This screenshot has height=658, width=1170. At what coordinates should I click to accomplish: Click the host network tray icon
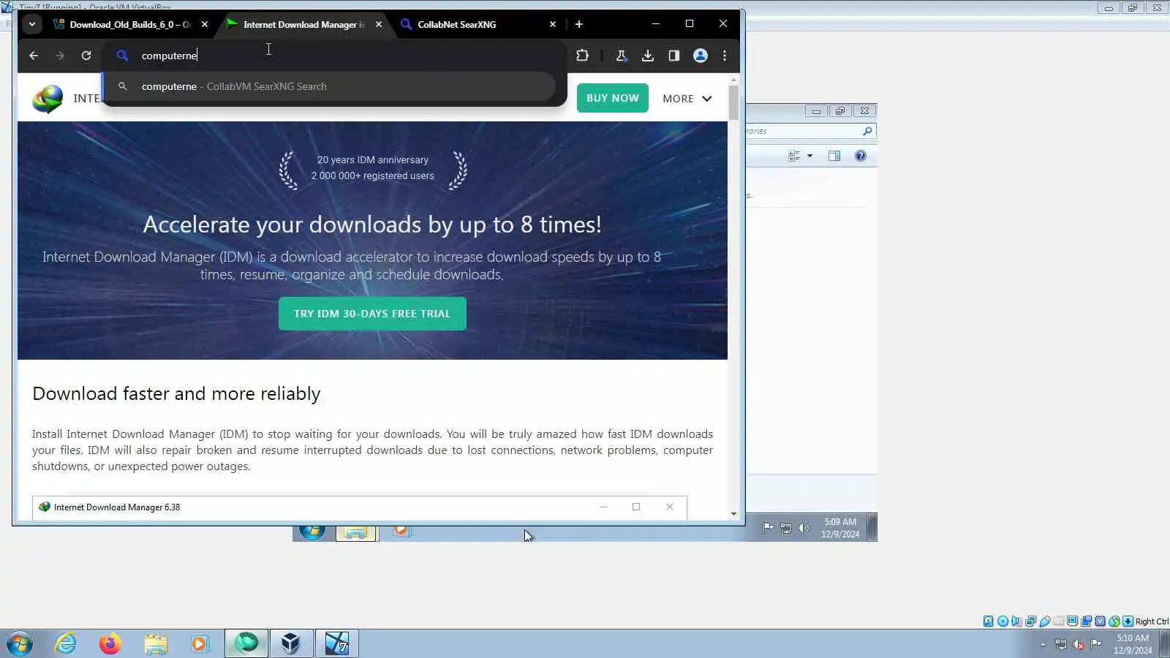pyautogui.click(x=1061, y=644)
